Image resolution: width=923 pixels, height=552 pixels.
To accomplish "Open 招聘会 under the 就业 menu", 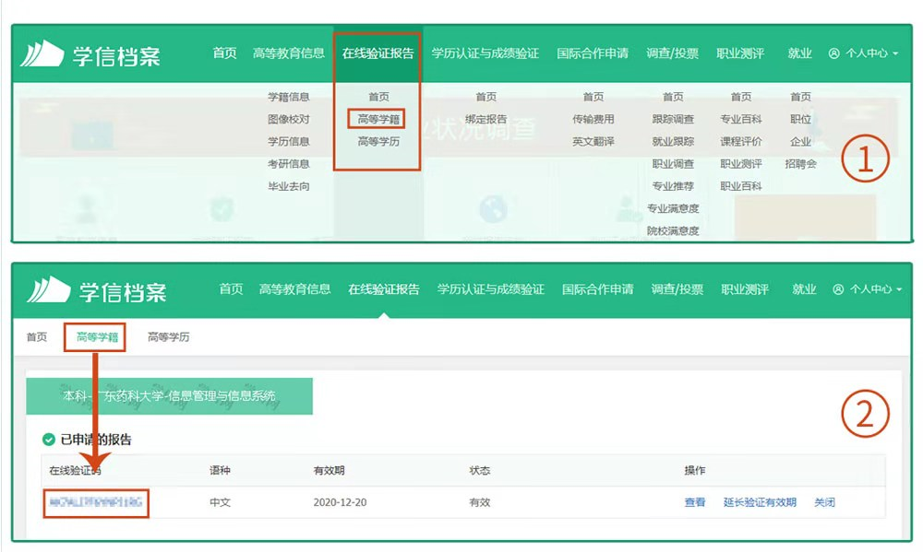I will [x=800, y=164].
